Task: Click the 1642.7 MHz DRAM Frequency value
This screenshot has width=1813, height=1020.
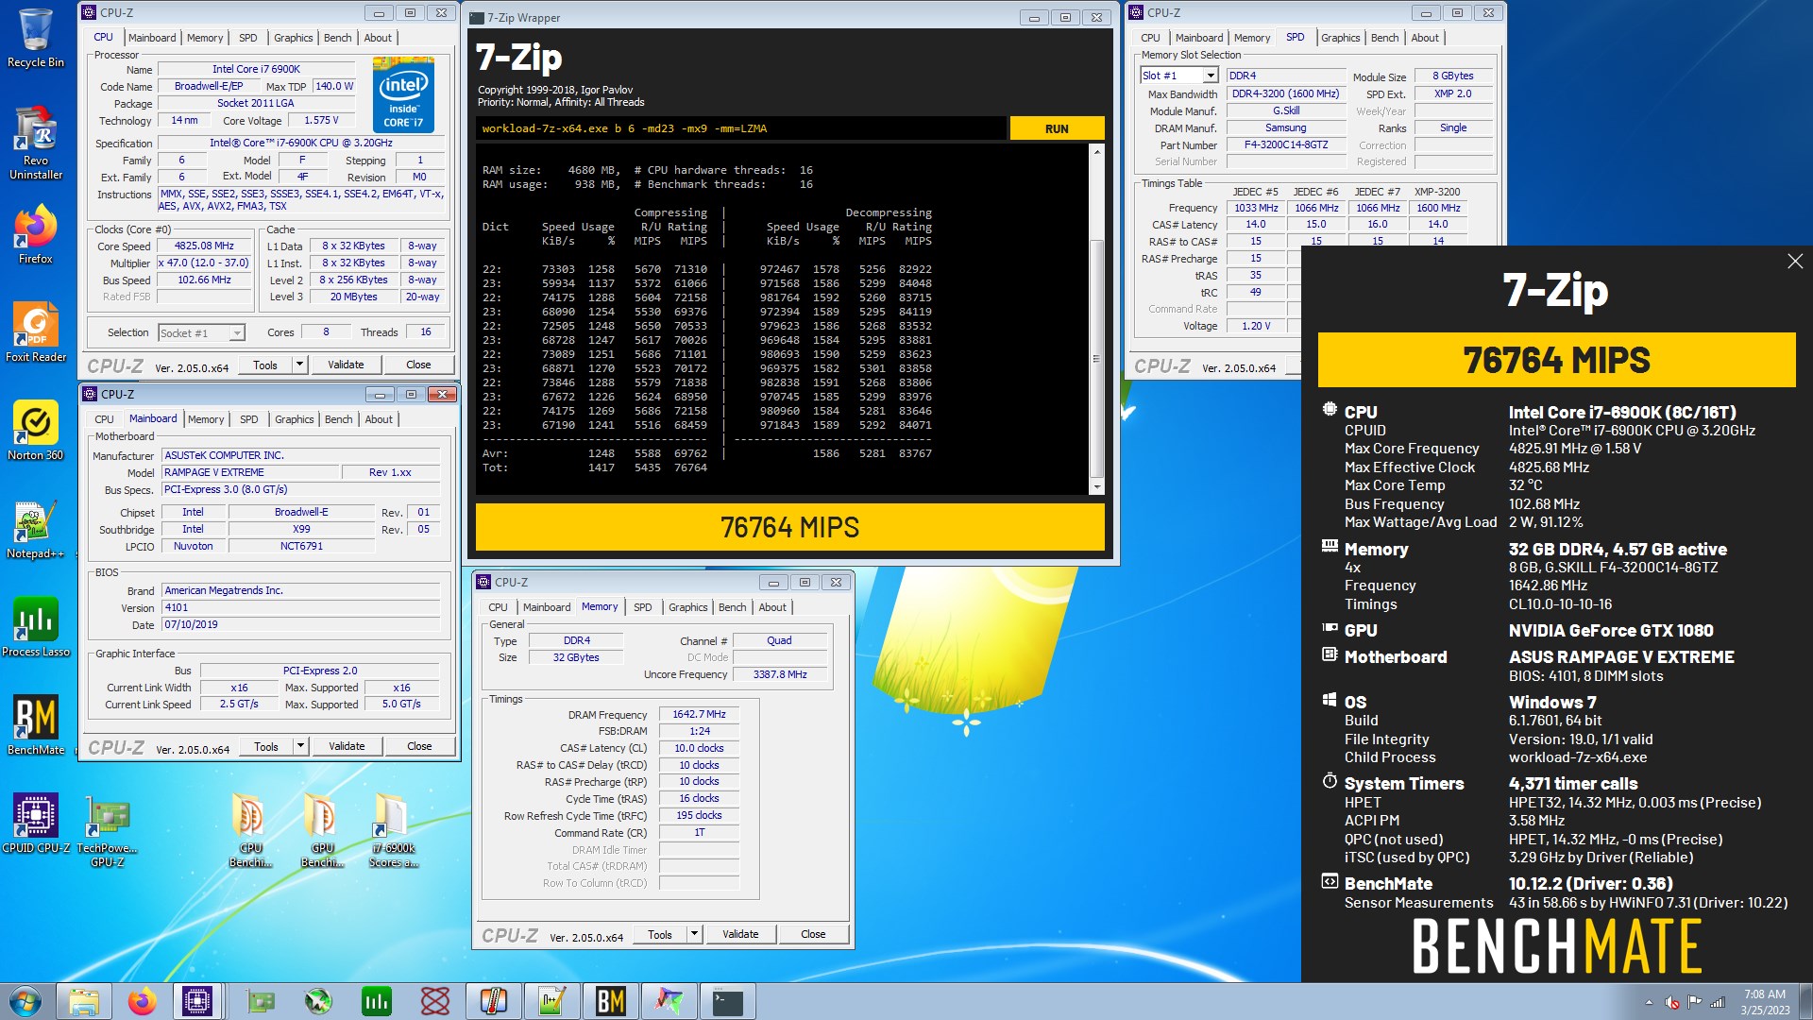Action: [699, 714]
